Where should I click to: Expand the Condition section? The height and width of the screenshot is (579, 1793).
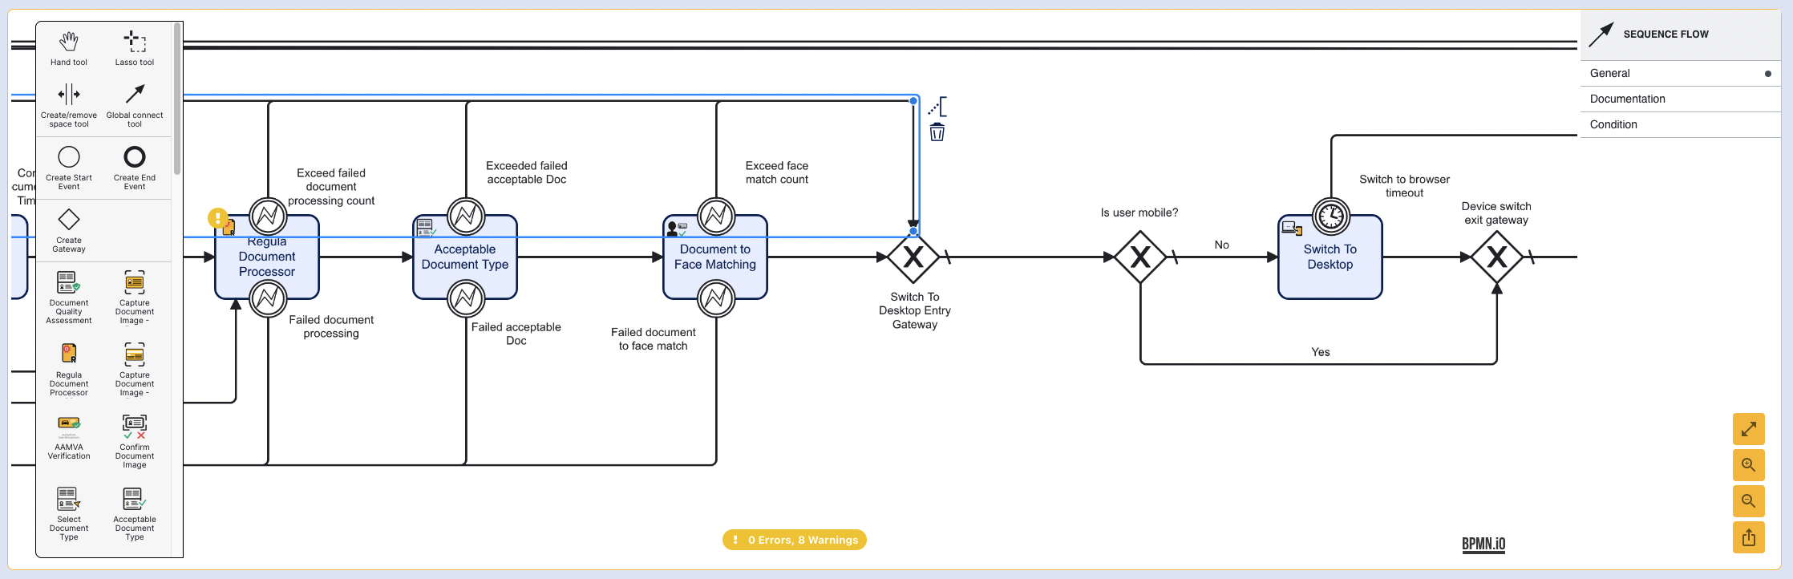[1680, 124]
